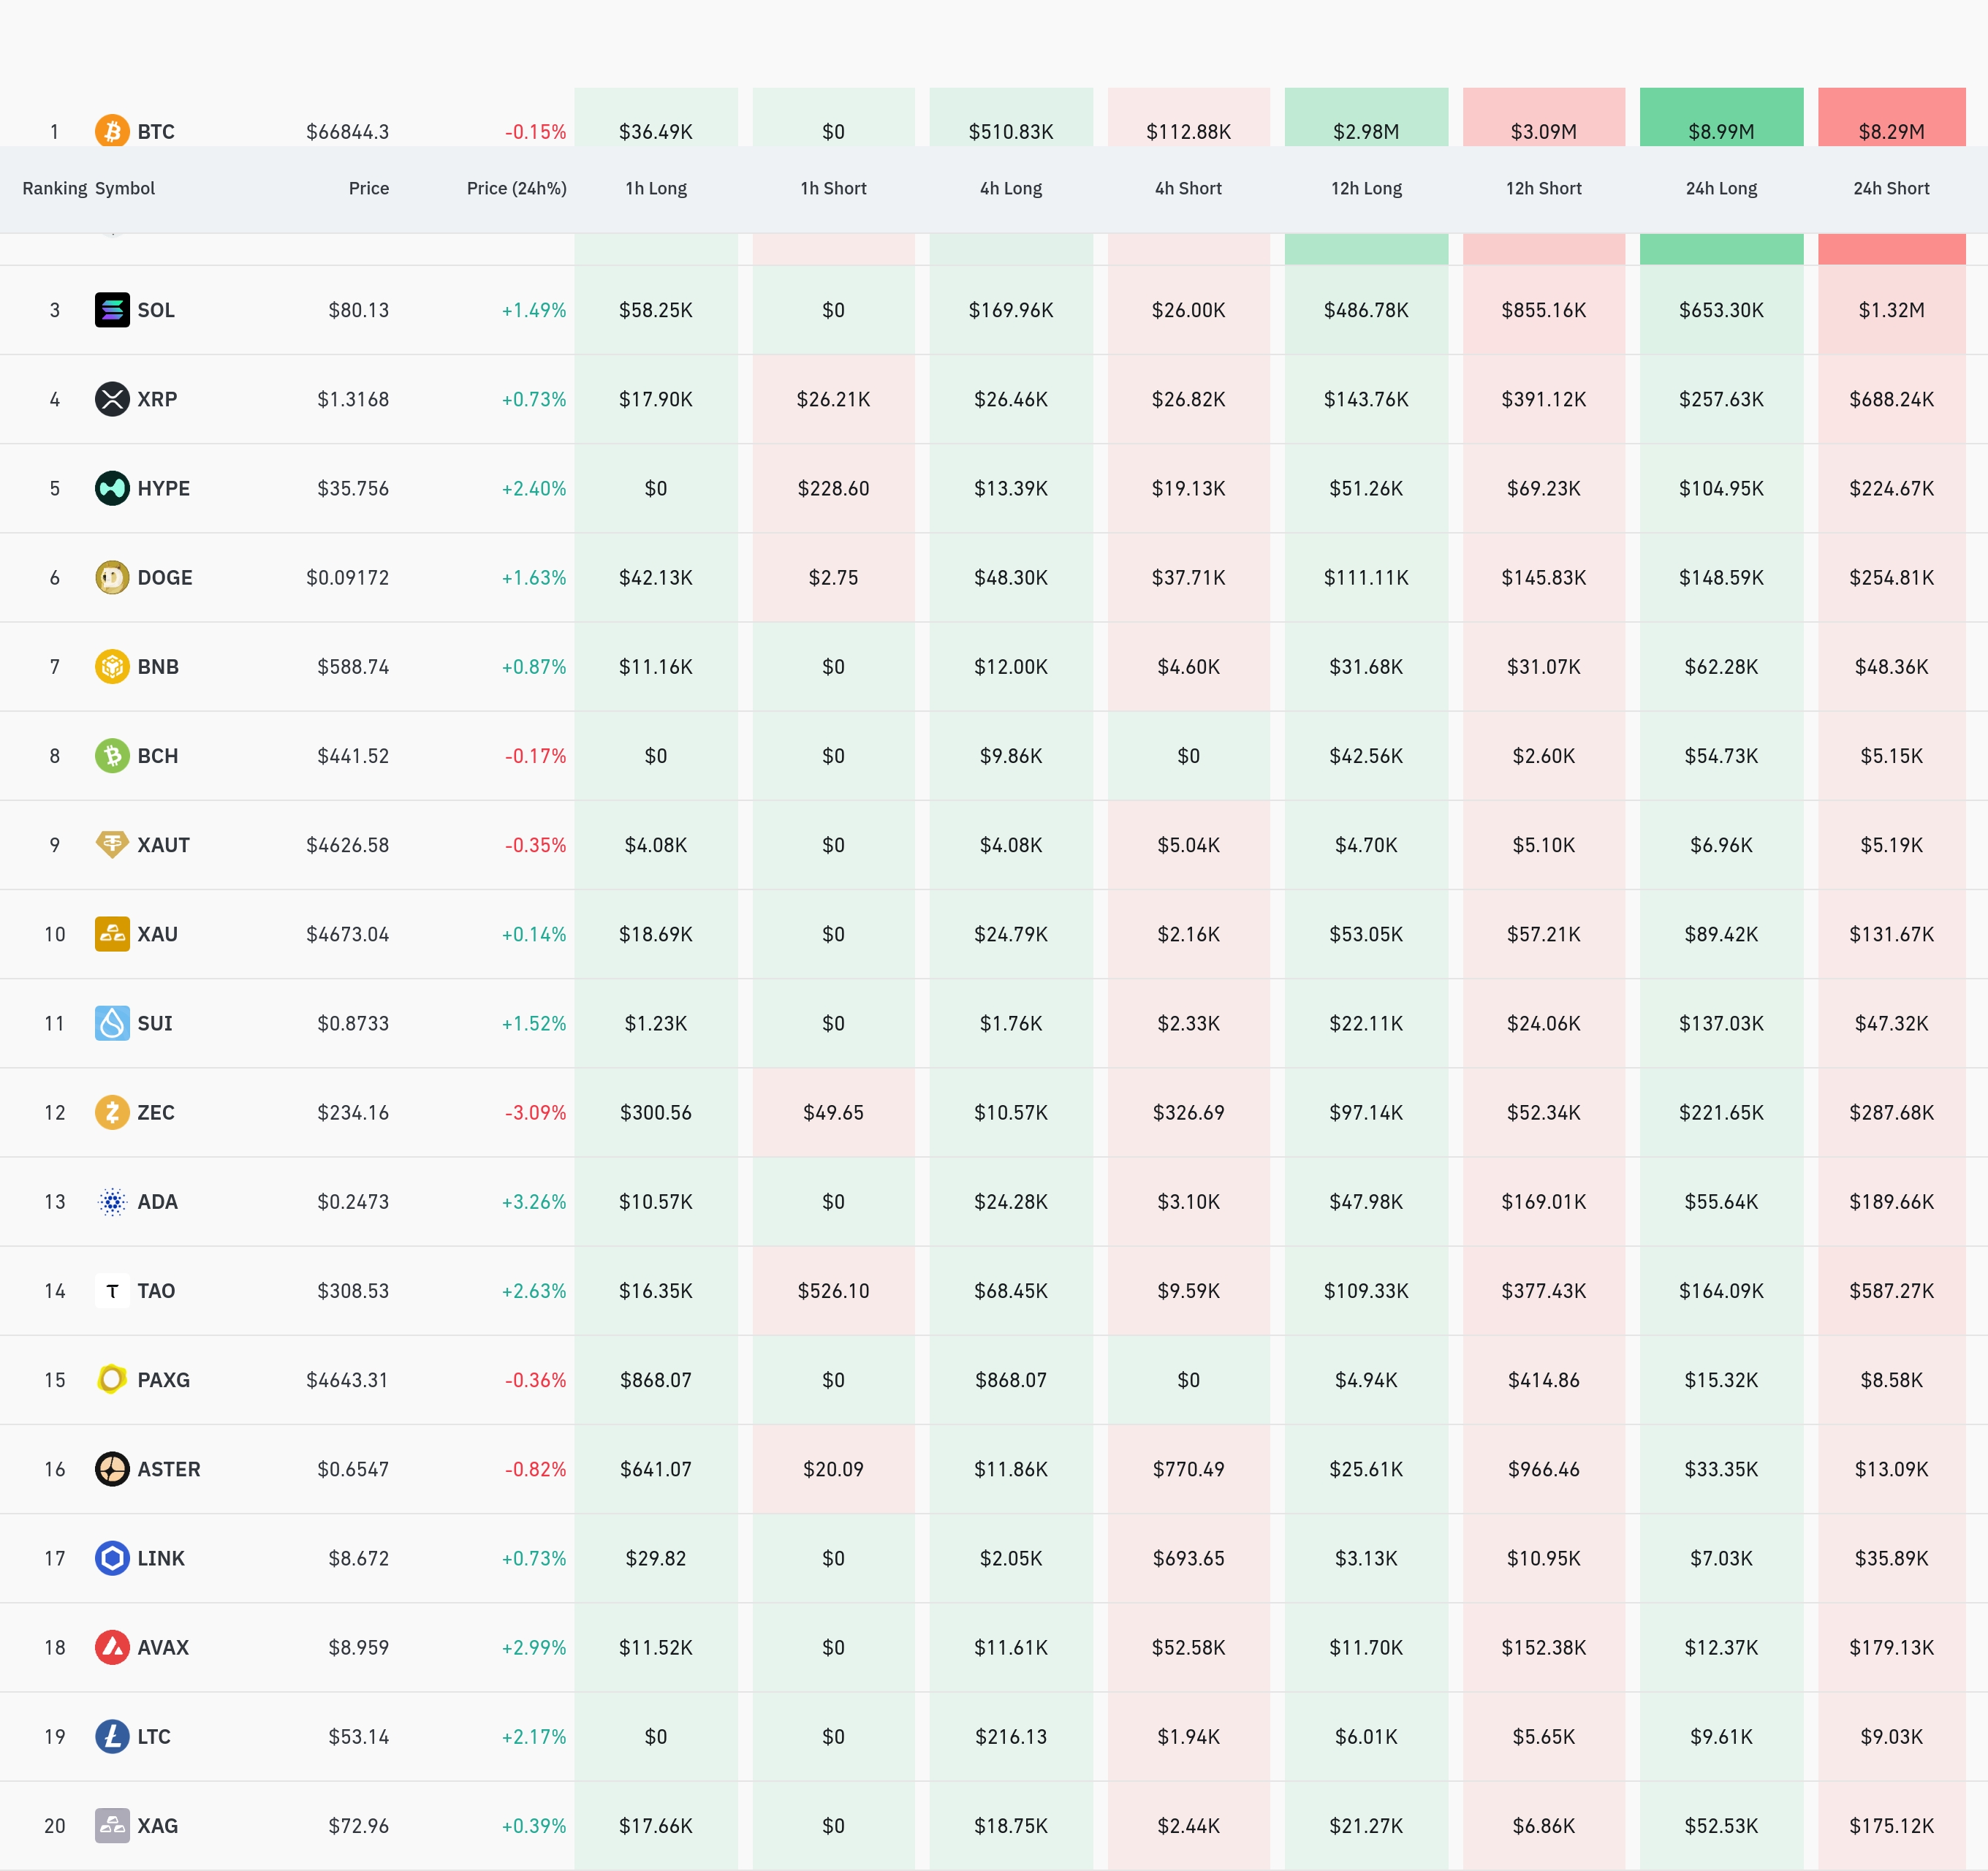Click the Dogecoin DOGE icon
This screenshot has width=1988, height=1871.
point(112,577)
